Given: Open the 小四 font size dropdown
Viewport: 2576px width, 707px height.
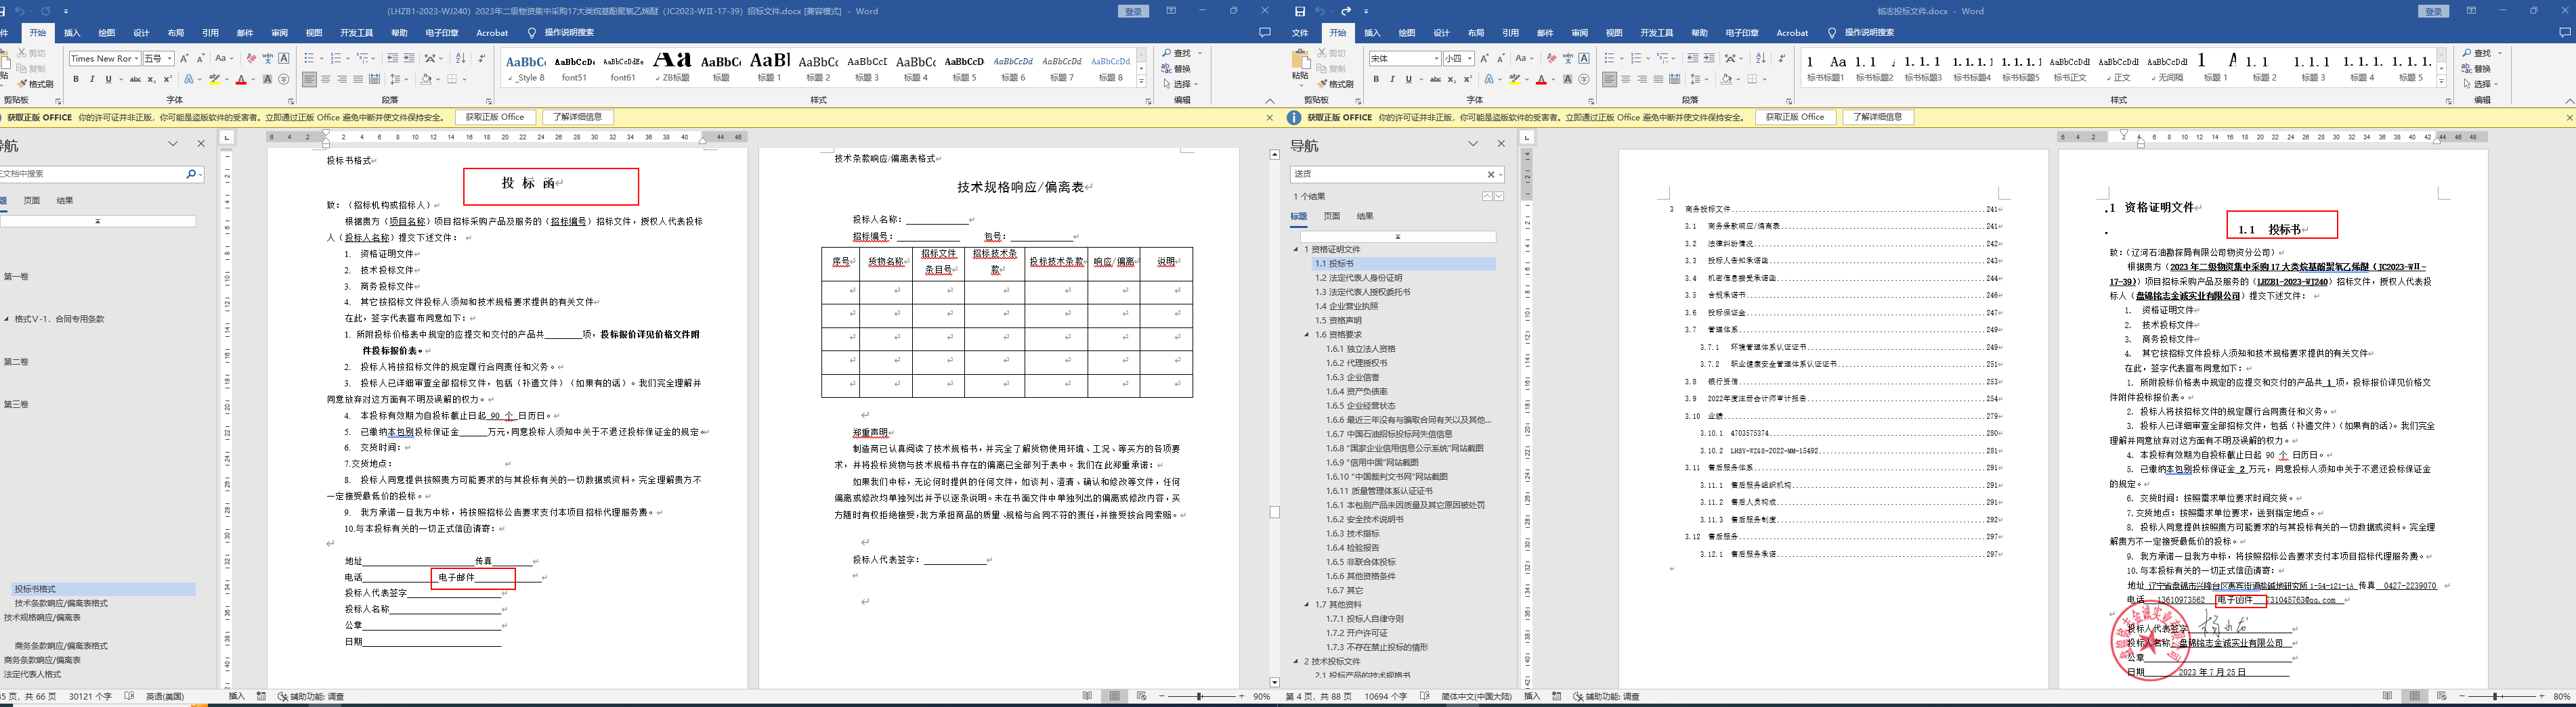Looking at the screenshot, I should (1470, 58).
